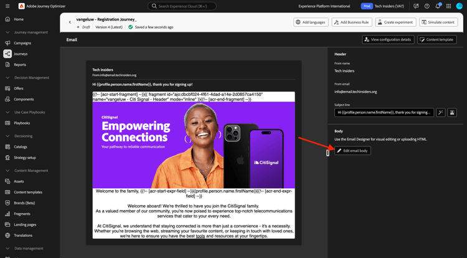Screen dimensions: 467x258
Task: Collapse the Journey management section
Action: pos(7,32)
